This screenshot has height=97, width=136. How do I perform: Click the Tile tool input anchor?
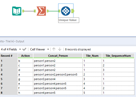(x=59, y=11)
